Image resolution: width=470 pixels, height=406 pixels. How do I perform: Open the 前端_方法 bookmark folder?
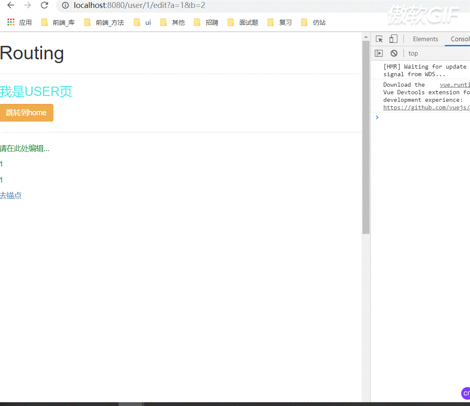point(104,22)
